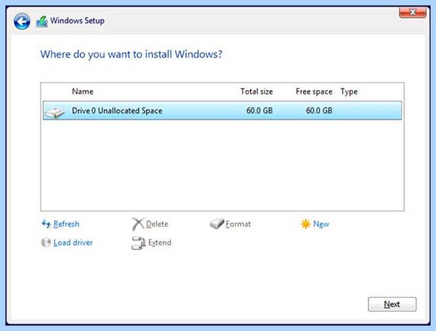Image resolution: width=436 pixels, height=331 pixels.
Task: Click the Total size column header
Action: click(x=257, y=91)
